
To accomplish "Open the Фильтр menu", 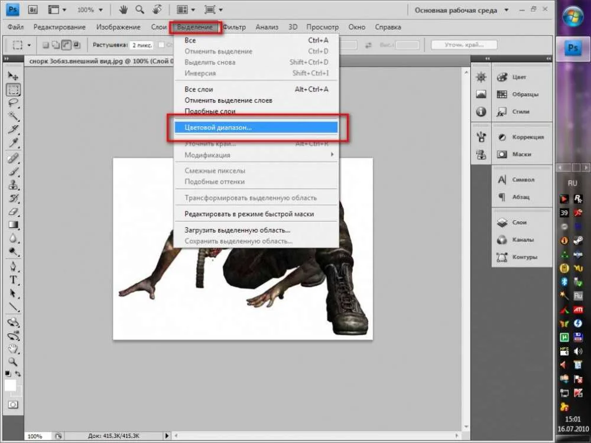I will click(x=234, y=27).
